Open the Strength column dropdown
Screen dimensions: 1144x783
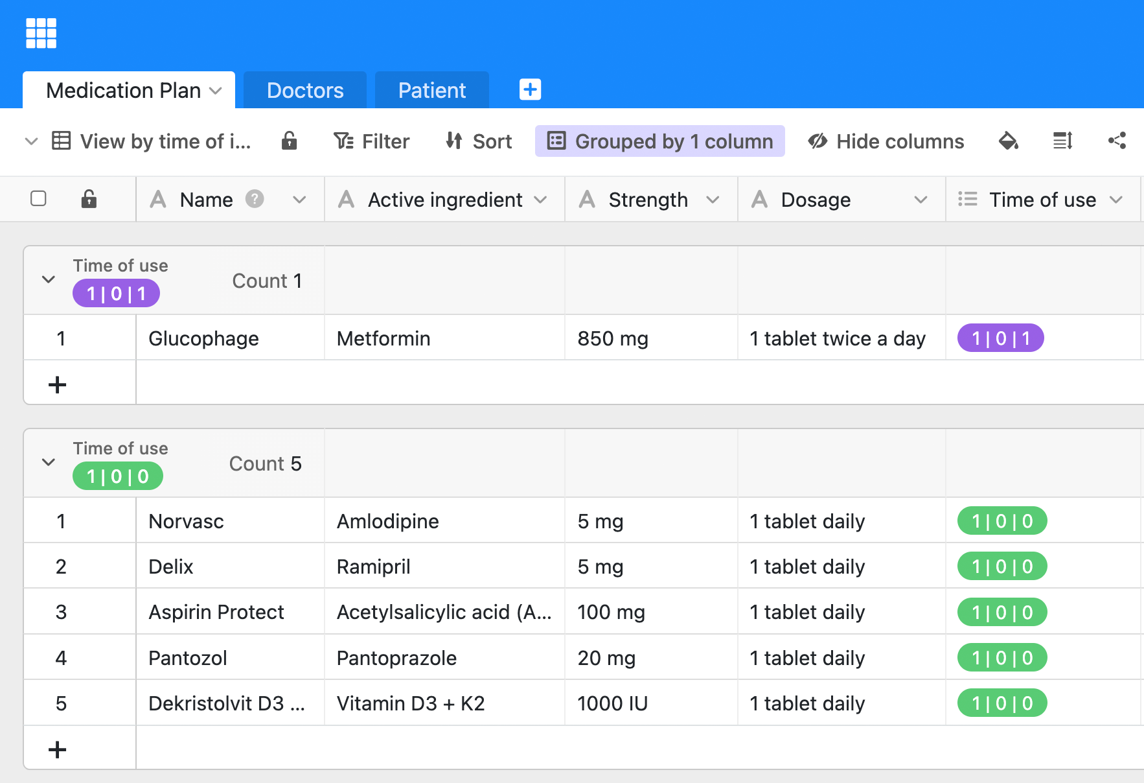[x=713, y=200]
